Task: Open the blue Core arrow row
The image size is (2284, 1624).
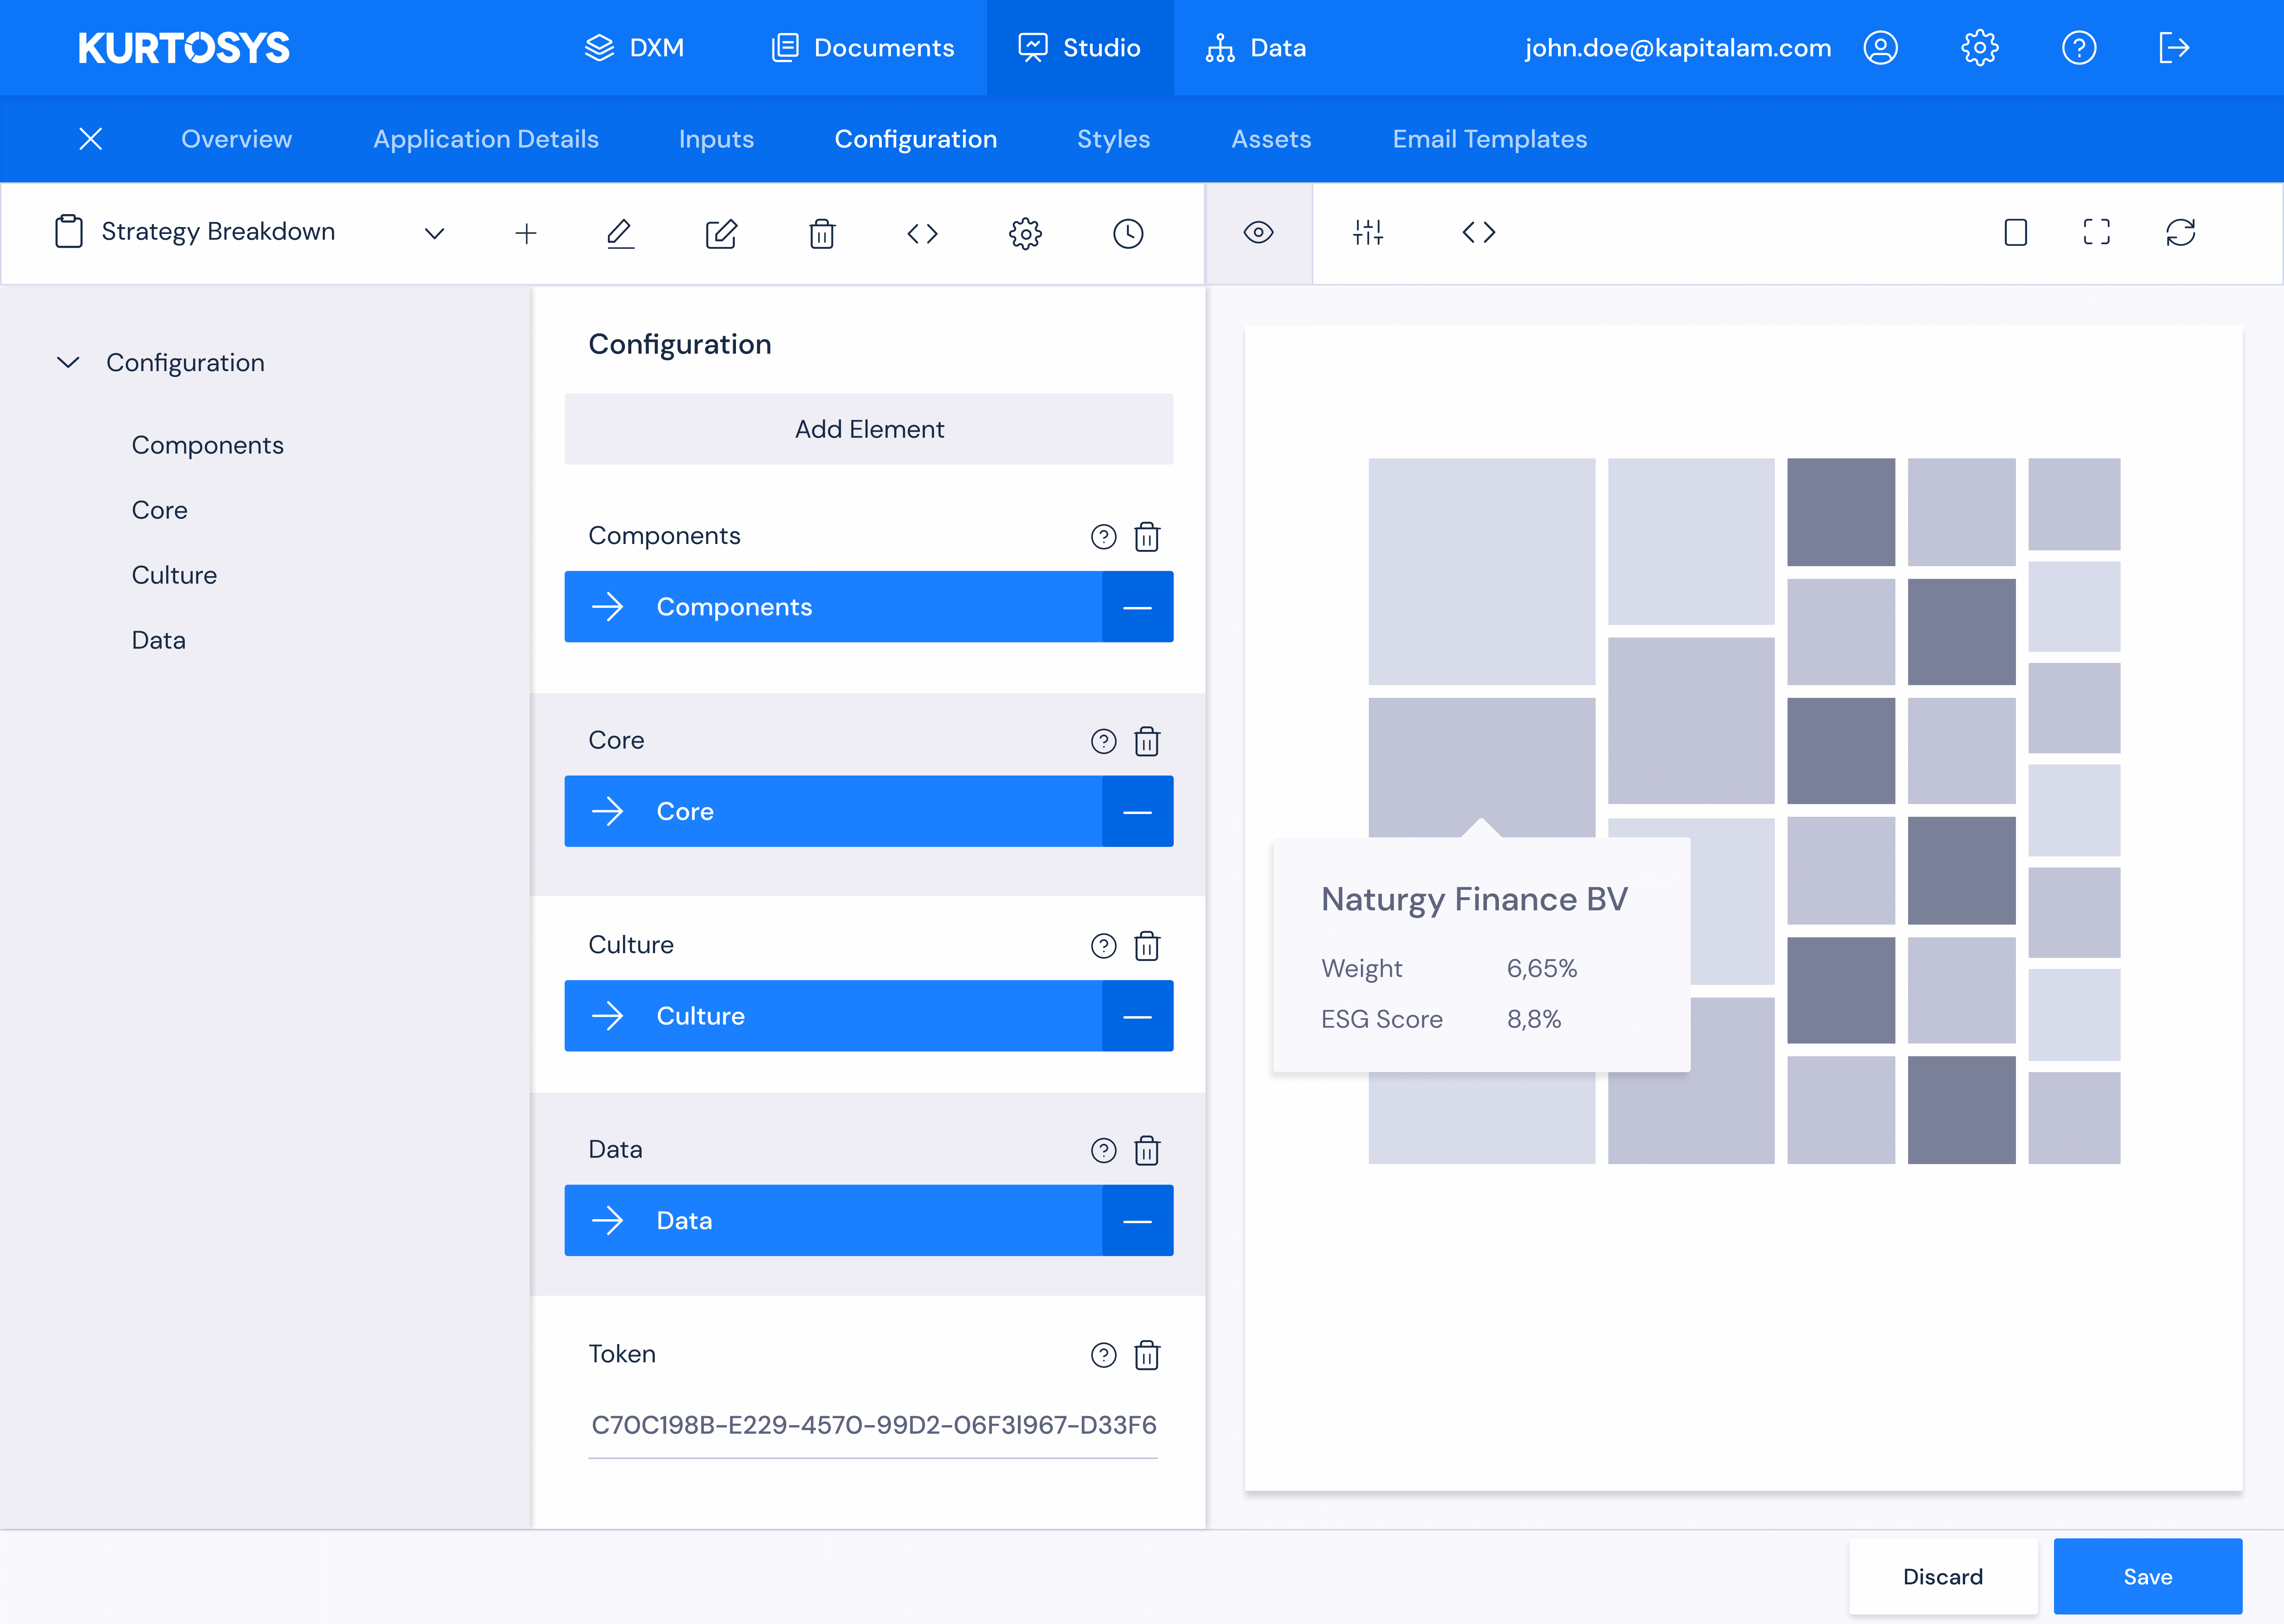Action: pos(833,811)
